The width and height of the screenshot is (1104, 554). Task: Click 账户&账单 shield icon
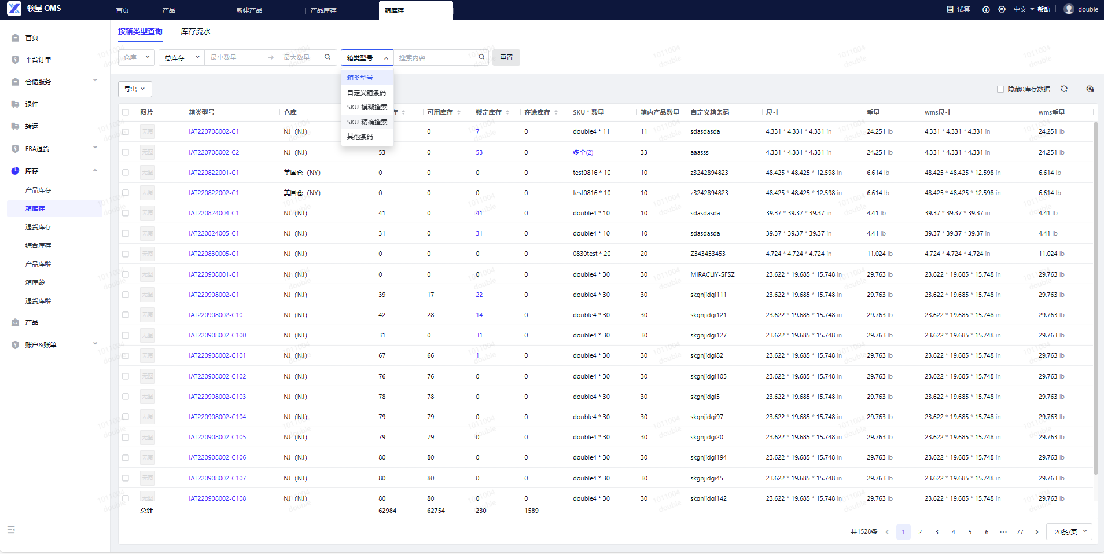(15, 345)
